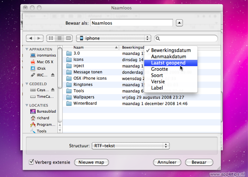Select iDisk in the sidebar
This screenshot has width=248, height=177.
38,68
